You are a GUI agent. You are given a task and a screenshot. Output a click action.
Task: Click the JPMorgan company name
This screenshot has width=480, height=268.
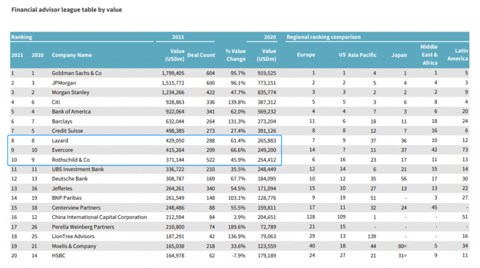point(65,83)
